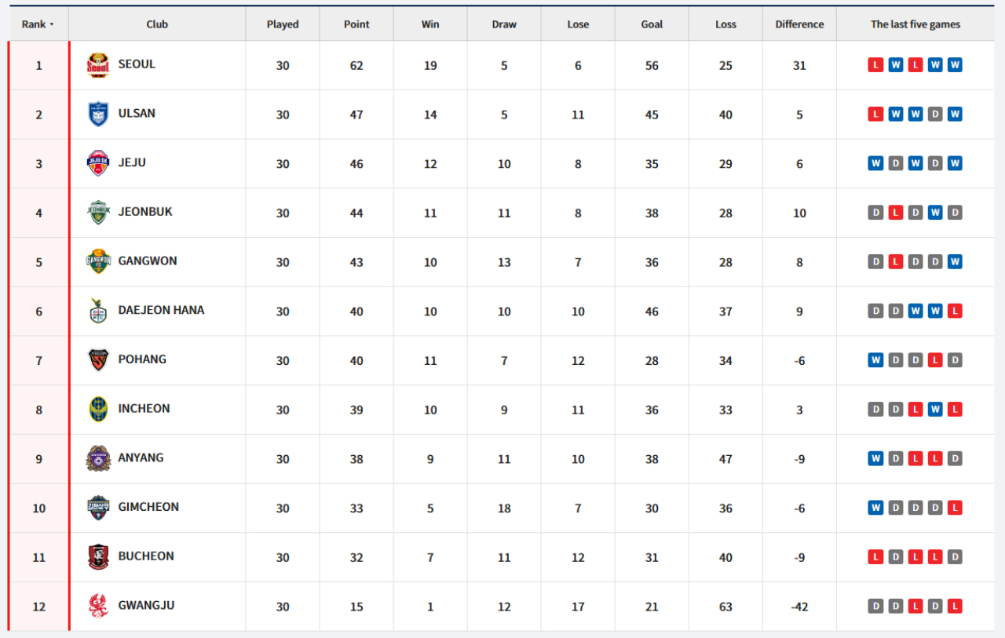Sort table by Rank column arrow

52,24
